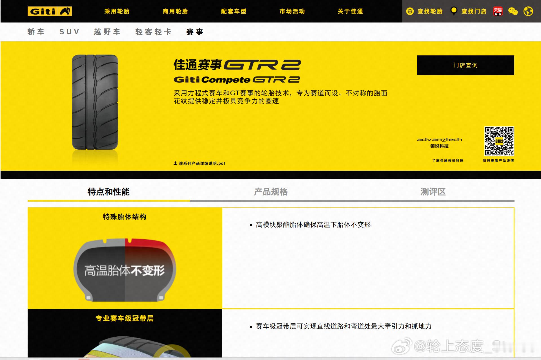This screenshot has width=541, height=360.
Task: Select the 越野车 category
Action: point(107,32)
